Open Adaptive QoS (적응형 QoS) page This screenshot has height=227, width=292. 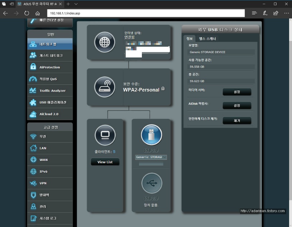pyautogui.click(x=50, y=79)
